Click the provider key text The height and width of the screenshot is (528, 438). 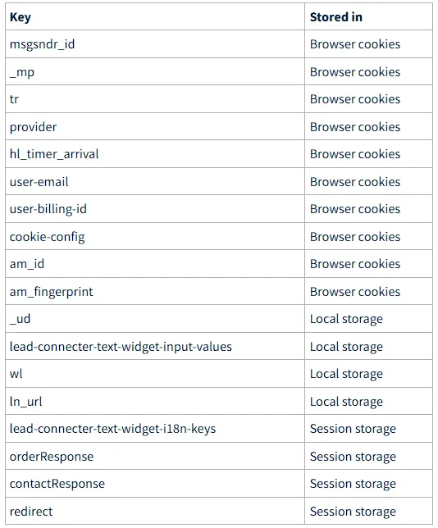coord(33,127)
